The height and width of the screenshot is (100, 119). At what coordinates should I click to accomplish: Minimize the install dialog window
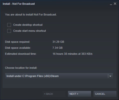(x=111, y=4)
